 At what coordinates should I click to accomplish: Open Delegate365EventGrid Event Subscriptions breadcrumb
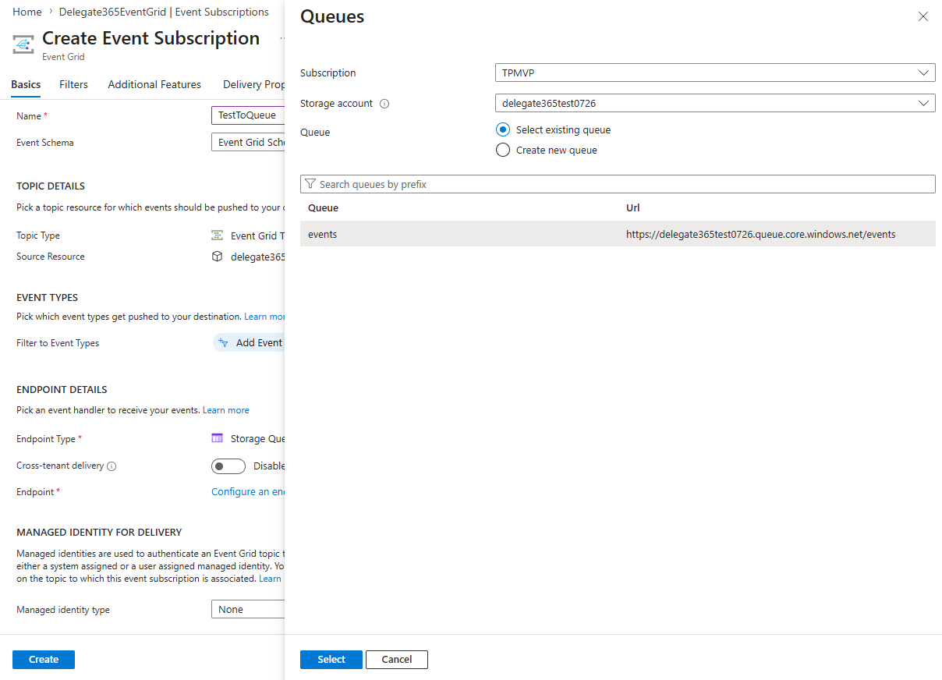pyautogui.click(x=164, y=12)
